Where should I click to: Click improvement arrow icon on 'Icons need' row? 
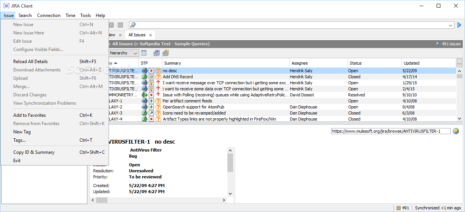[x=151, y=113]
